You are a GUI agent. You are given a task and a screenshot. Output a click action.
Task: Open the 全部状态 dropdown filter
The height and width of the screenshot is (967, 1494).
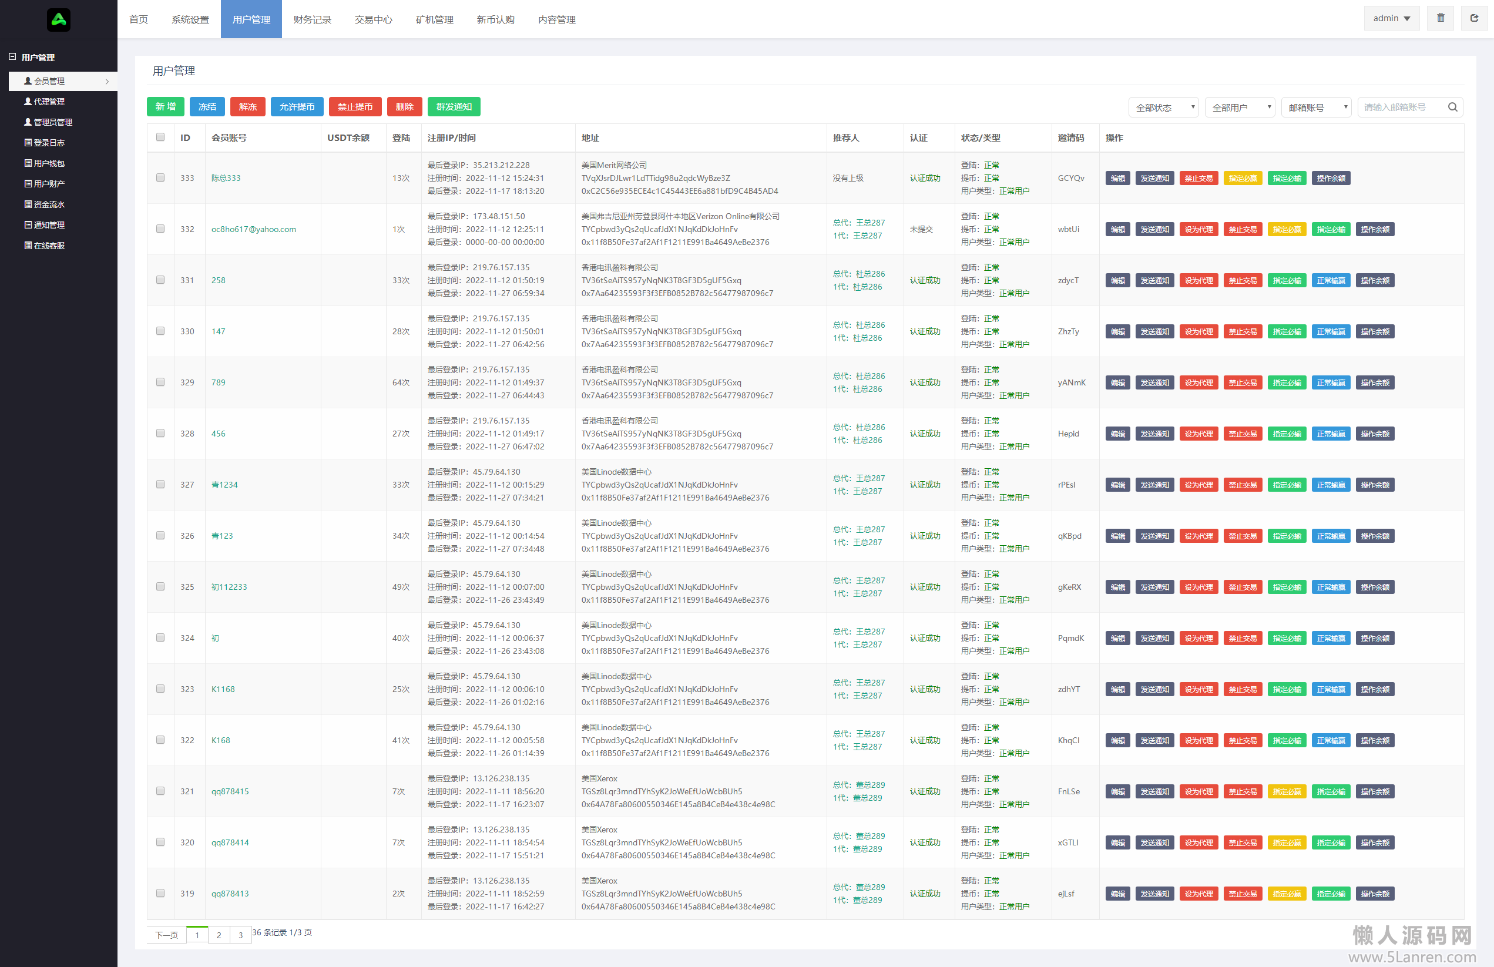point(1163,108)
